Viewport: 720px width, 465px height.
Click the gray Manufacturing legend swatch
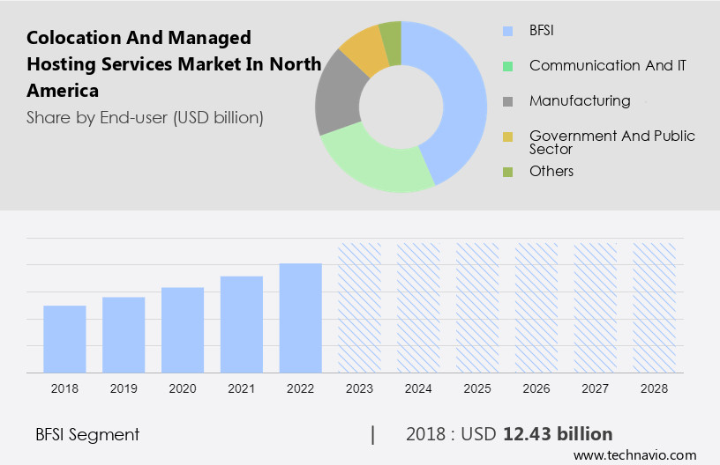(507, 101)
